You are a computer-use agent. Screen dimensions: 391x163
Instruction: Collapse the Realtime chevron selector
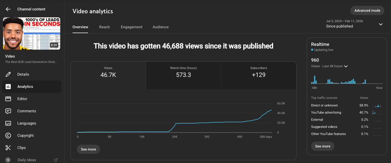(x=346, y=66)
